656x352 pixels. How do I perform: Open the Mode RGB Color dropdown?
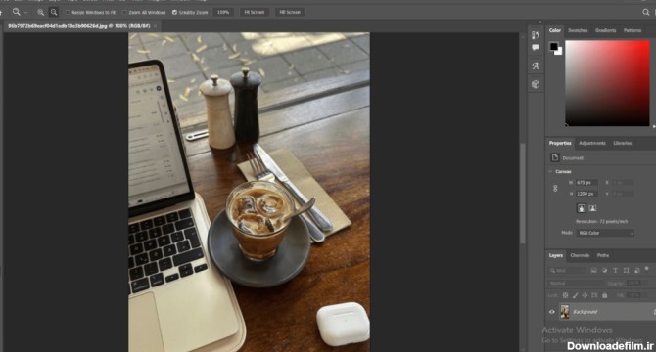click(605, 233)
